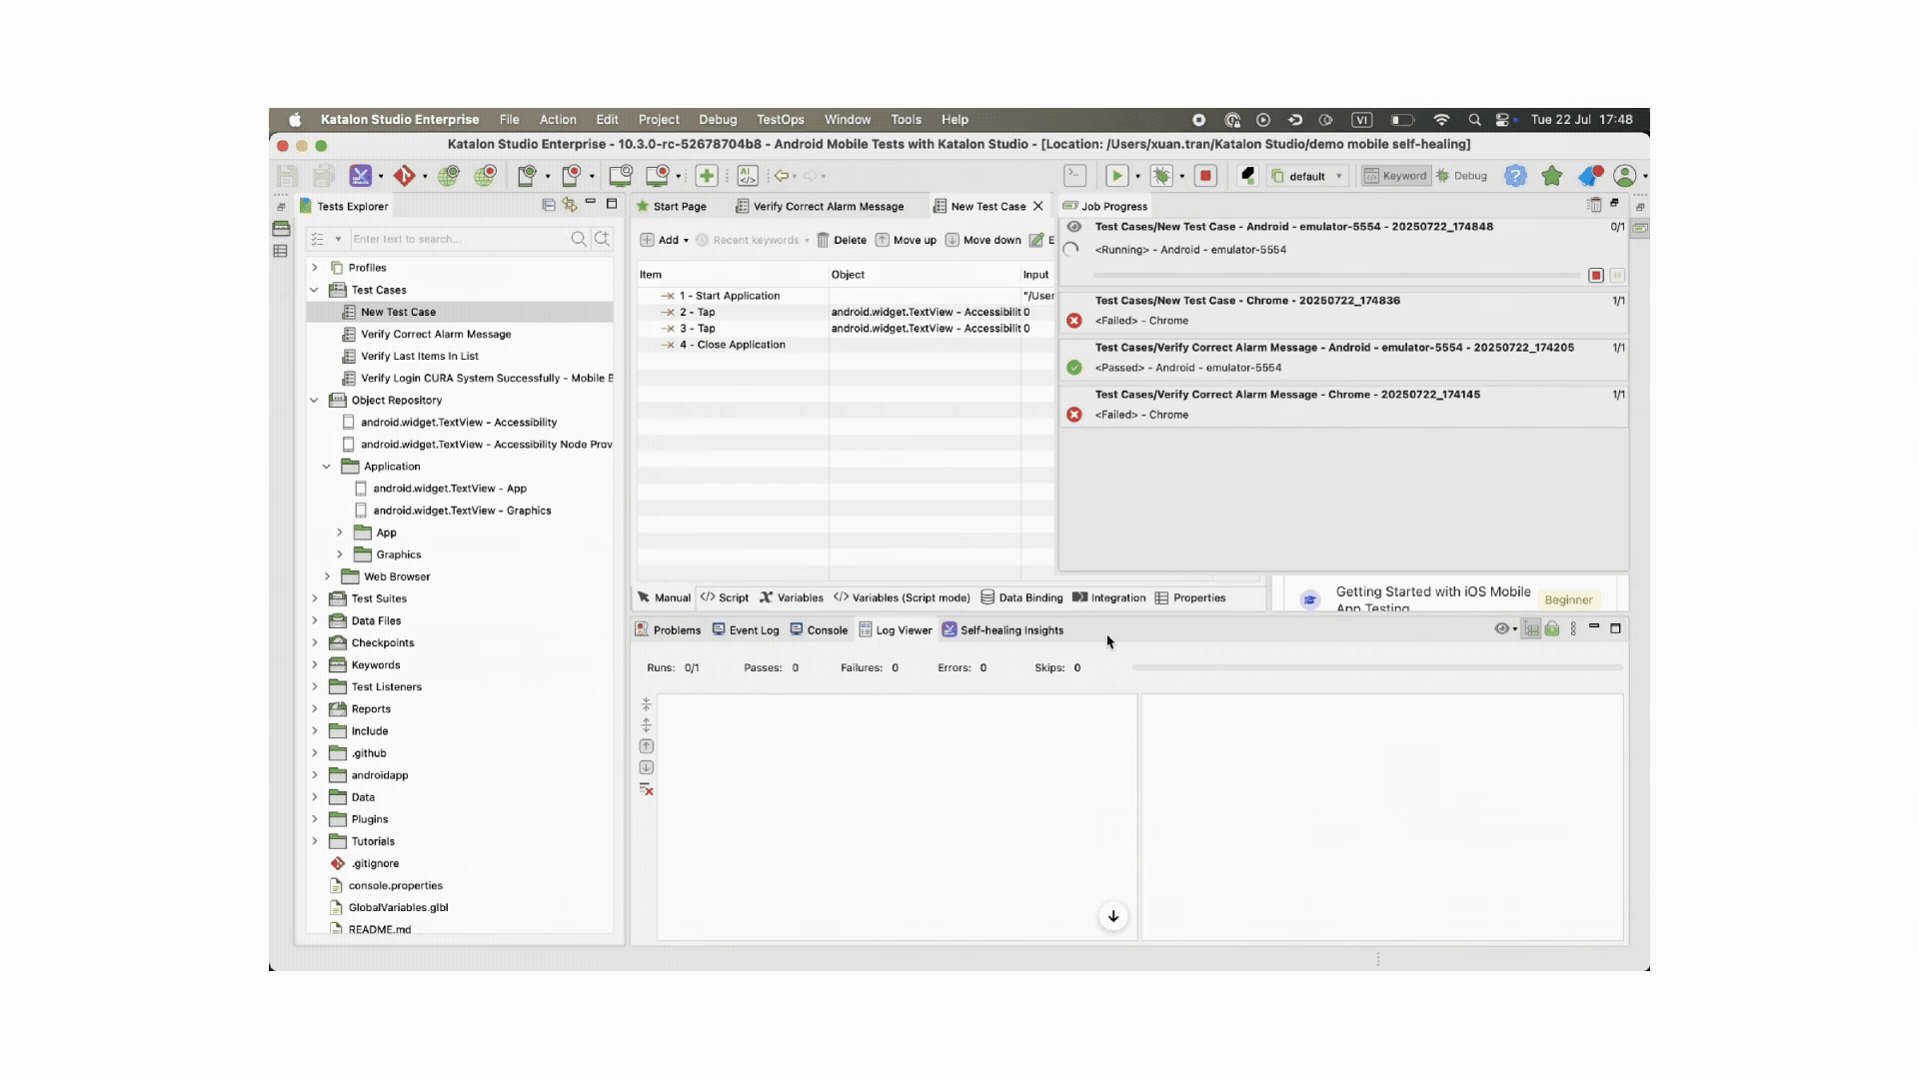Expand the Web Browser folder node
Viewport: 1919px width, 1079px height.
(x=327, y=576)
